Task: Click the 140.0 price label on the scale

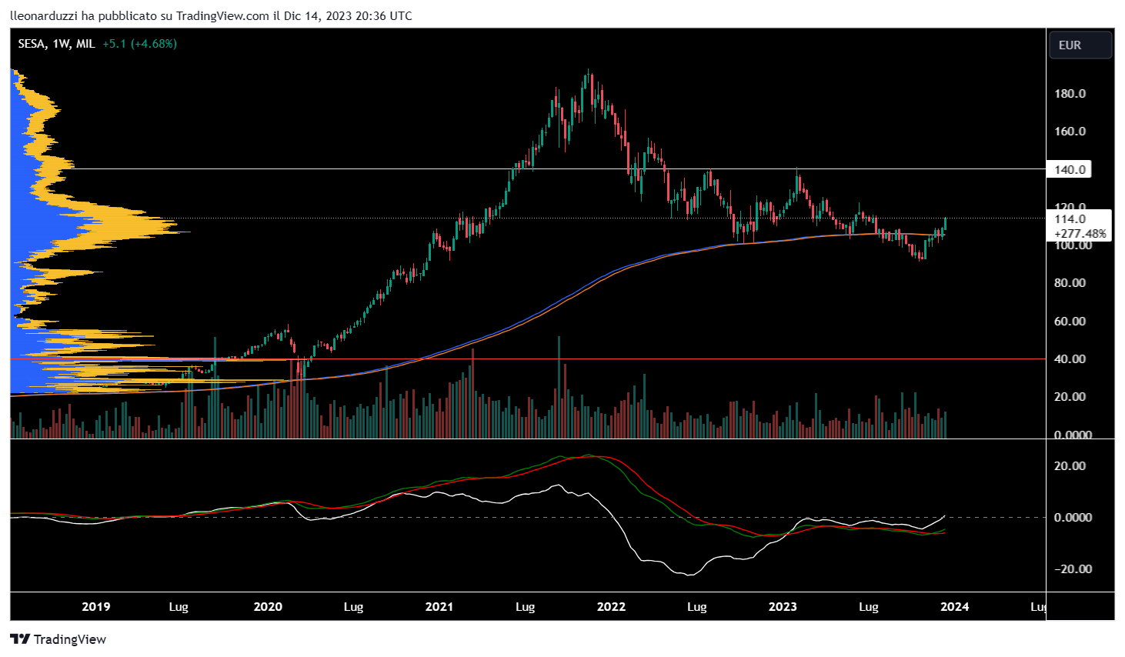Action: (1070, 169)
